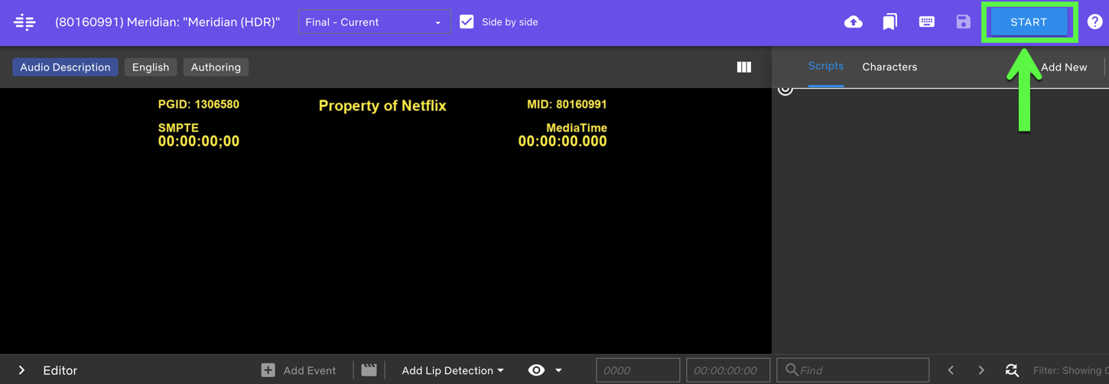This screenshot has width=1109, height=384.
Task: Open the bookmarks icon
Action: pyautogui.click(x=889, y=22)
